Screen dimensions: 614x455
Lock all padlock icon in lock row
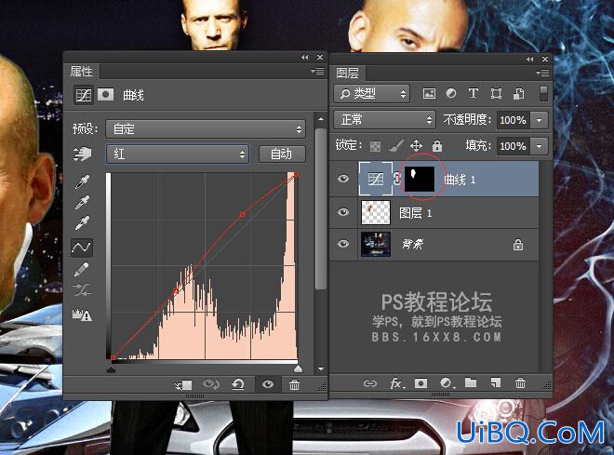pyautogui.click(x=437, y=146)
